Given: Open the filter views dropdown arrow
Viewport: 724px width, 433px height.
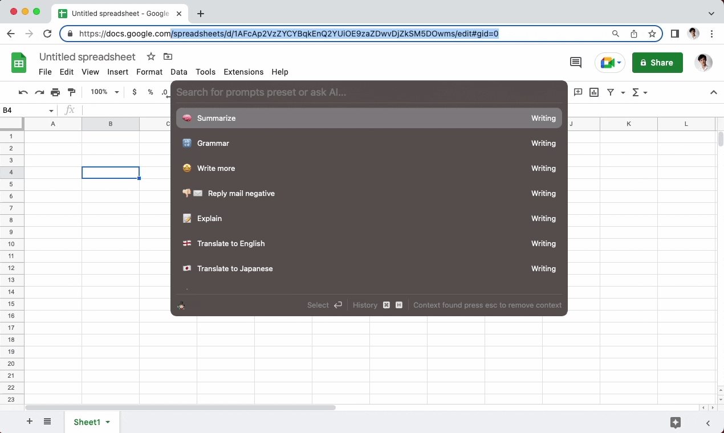Looking at the screenshot, I should (623, 92).
